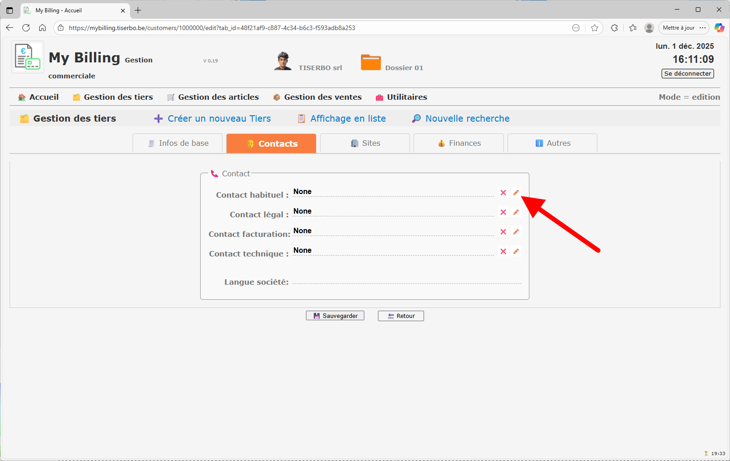
Task: Open the Gestion des articles menu
Action: [213, 97]
